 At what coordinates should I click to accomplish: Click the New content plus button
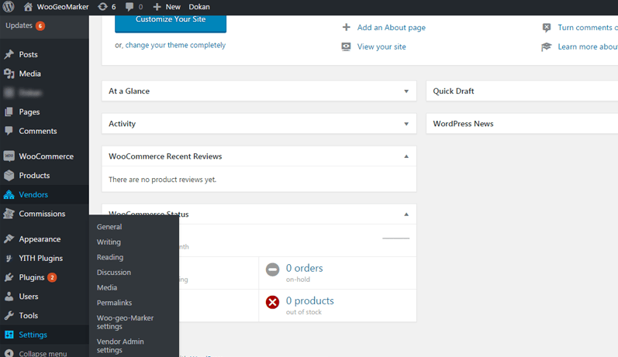(x=166, y=7)
